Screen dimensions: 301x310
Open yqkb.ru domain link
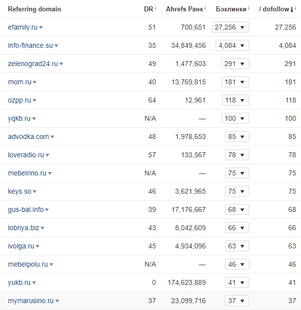pos(19,118)
